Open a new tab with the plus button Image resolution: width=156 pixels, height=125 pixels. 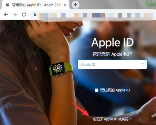coord(76,5)
